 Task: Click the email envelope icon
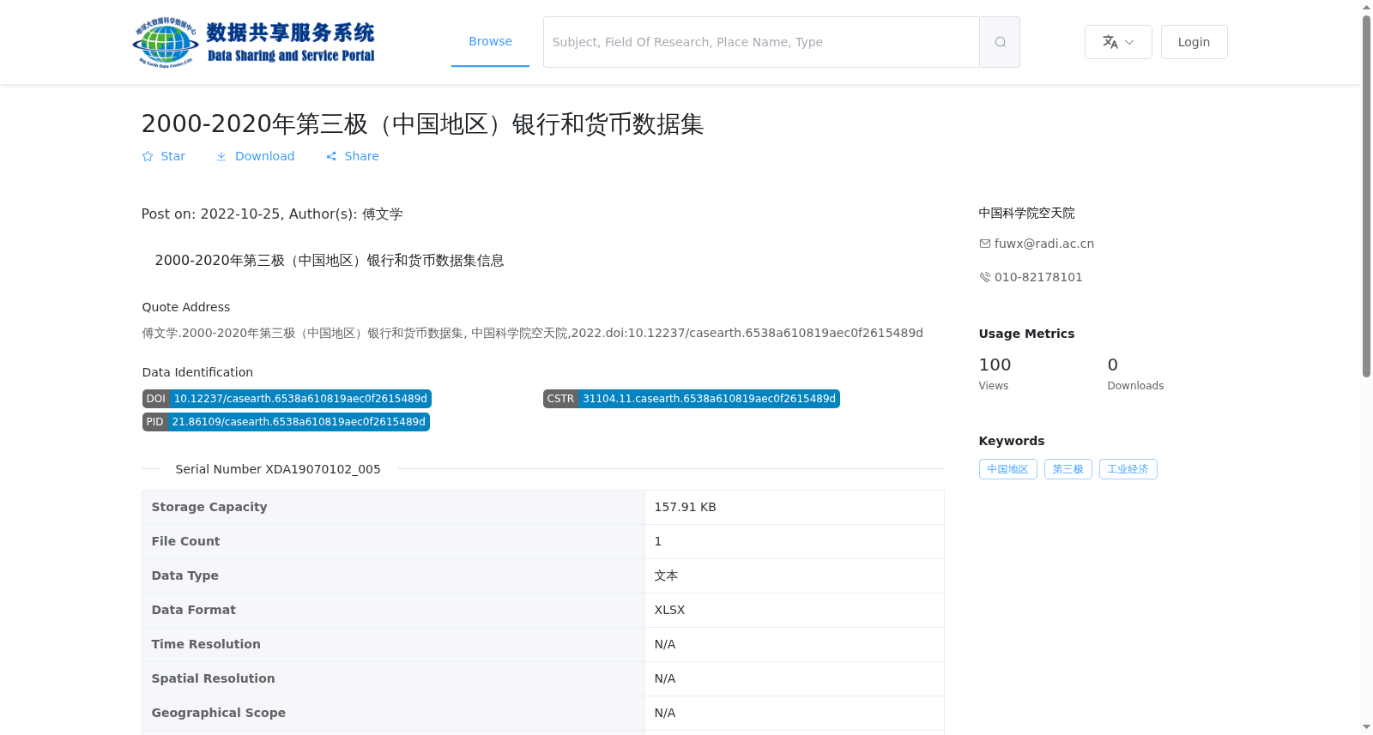coord(985,244)
